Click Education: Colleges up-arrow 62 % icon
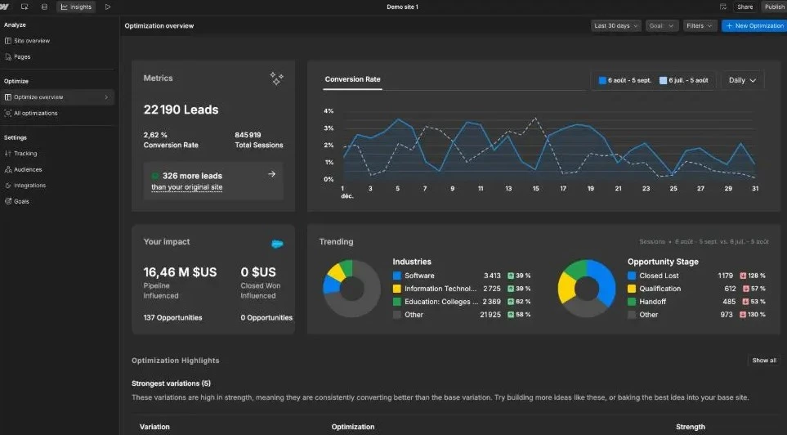 point(511,302)
